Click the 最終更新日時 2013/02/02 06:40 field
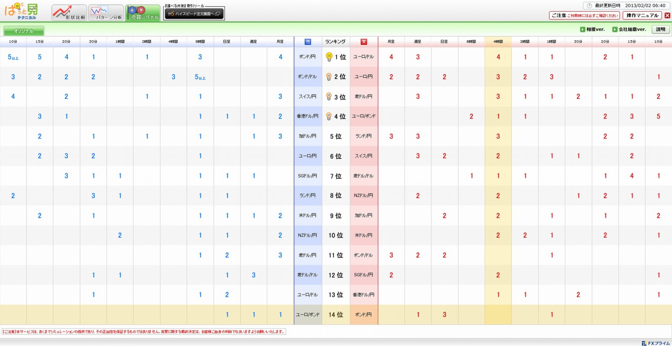This screenshot has width=672, height=346. point(627,5)
